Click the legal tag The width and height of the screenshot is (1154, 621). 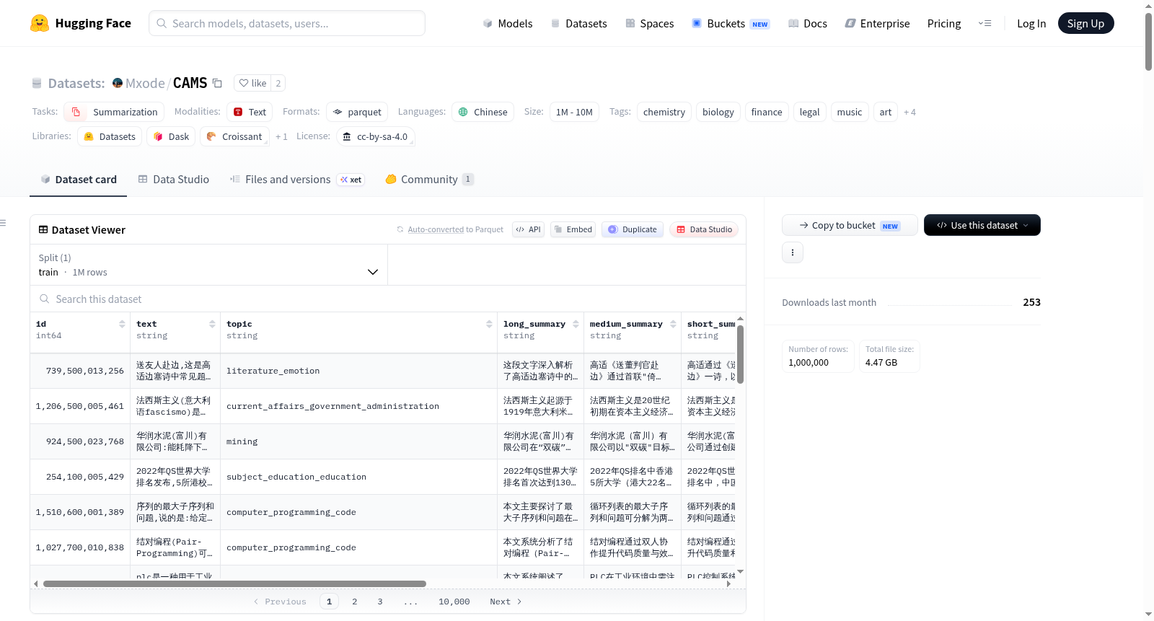point(809,112)
